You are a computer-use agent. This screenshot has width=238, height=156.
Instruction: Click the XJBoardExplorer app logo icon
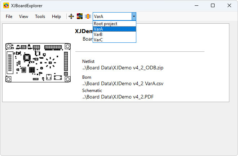pos(6,6)
